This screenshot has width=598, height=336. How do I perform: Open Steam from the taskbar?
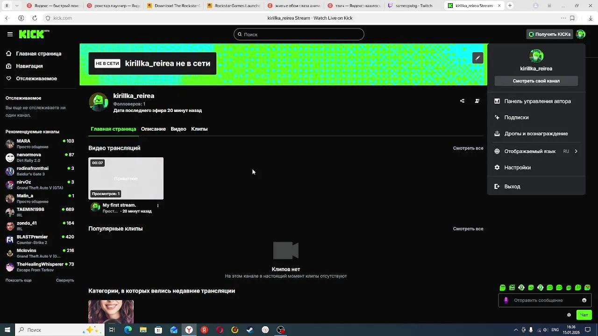point(250,329)
